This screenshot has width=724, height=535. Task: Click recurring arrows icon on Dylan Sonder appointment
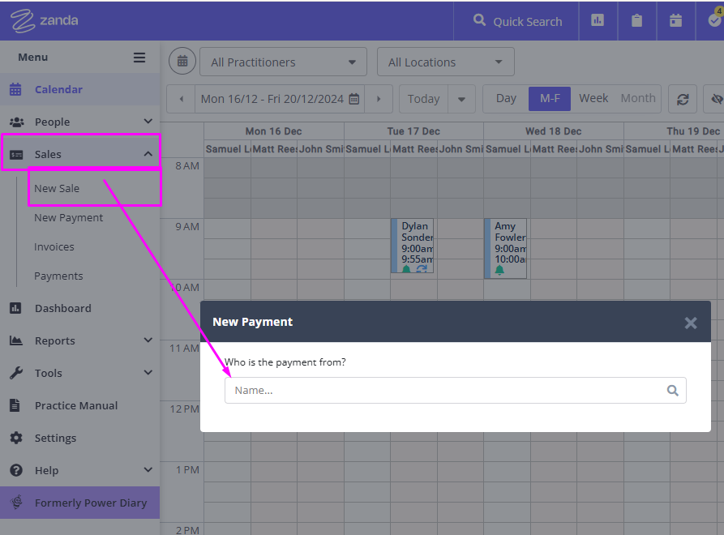tap(422, 268)
